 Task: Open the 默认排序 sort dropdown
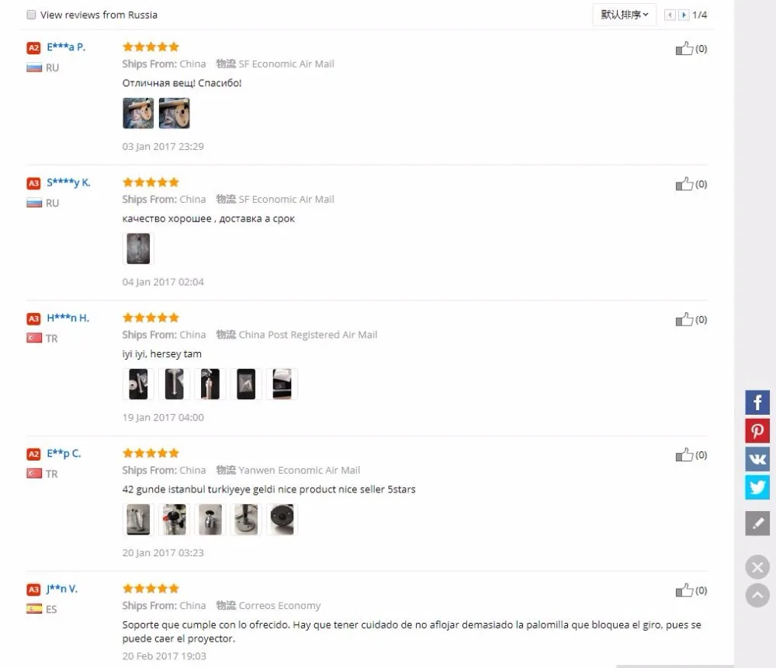[624, 15]
